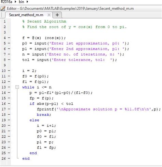Click 'Enter tolerance, tol:' string
Viewport: 162px width, 167px height.
82,60
